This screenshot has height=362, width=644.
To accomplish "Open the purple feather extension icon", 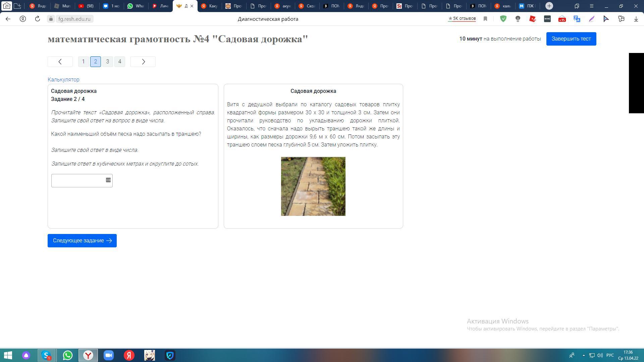I will [592, 19].
